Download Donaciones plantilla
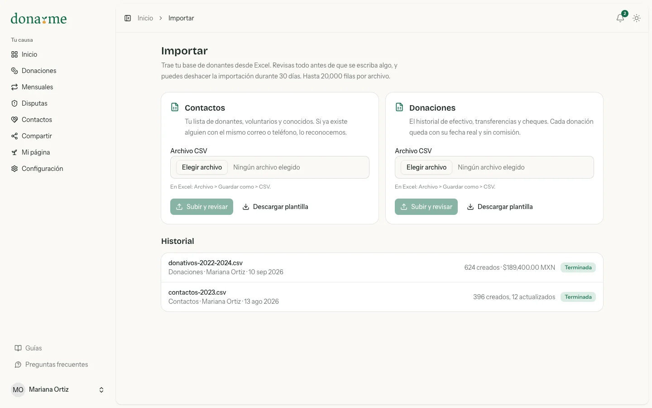 [500, 207]
